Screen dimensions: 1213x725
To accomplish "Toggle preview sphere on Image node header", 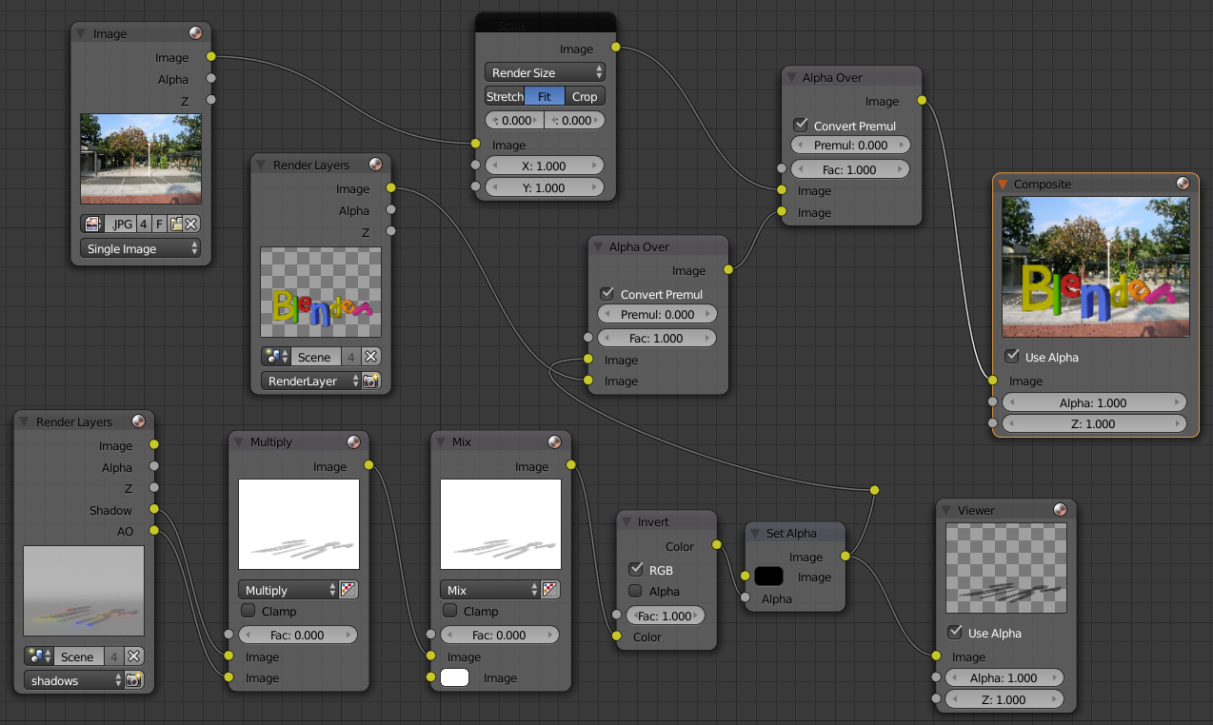I will click(195, 33).
